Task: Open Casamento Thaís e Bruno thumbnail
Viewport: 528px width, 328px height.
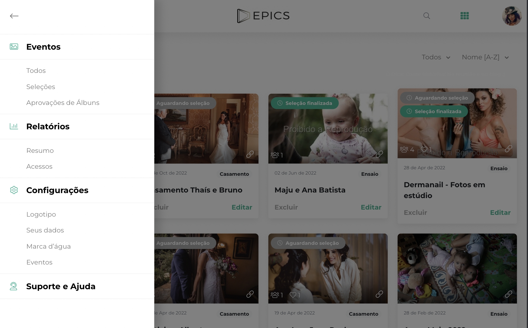Action: [x=206, y=129]
